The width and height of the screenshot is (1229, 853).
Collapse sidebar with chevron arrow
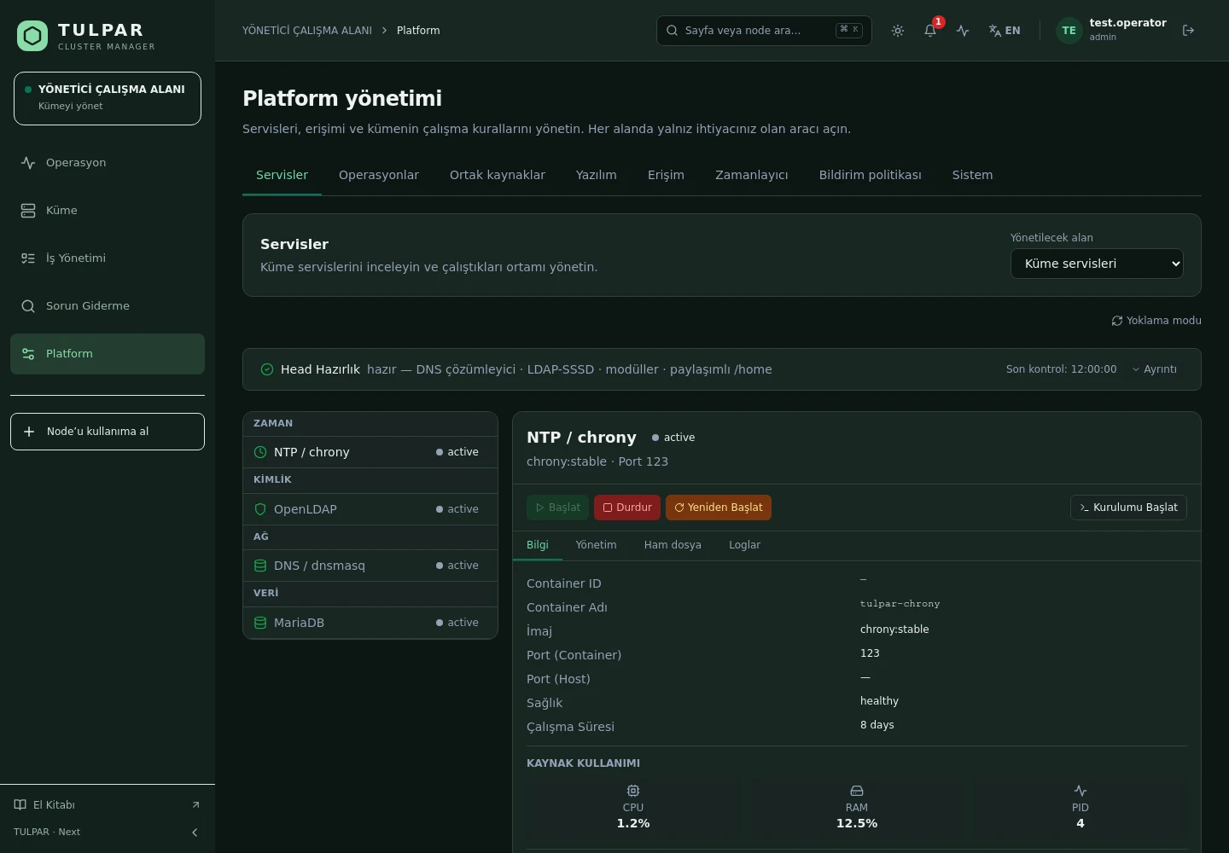[195, 833]
